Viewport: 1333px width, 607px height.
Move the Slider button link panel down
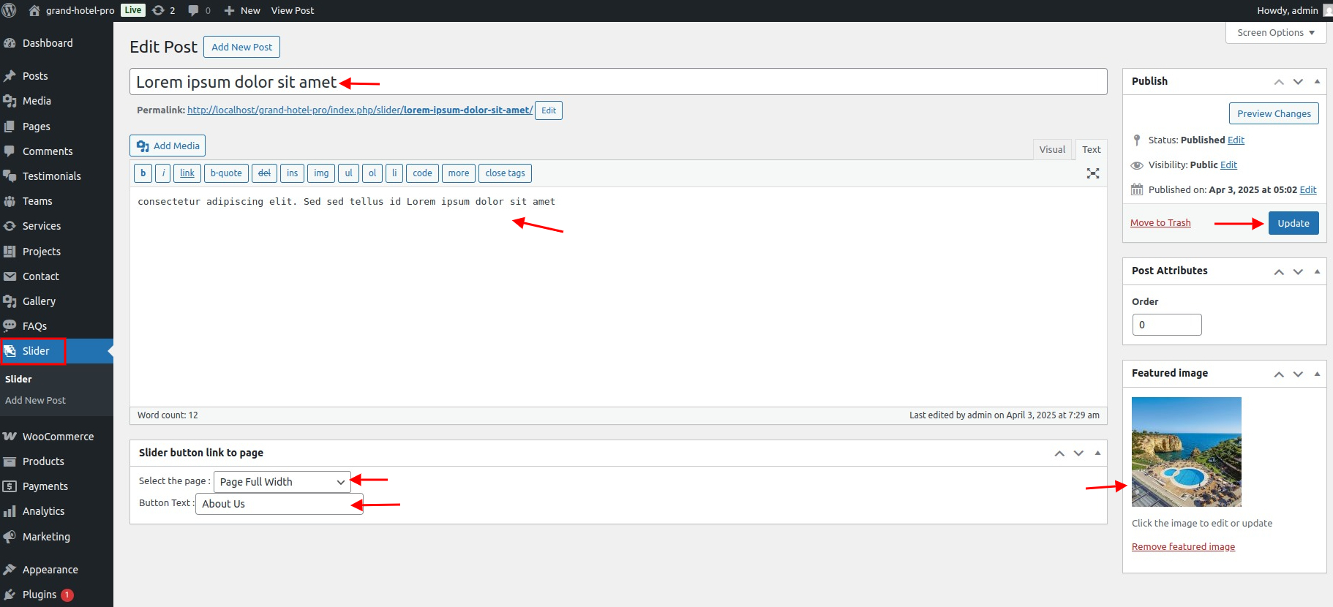click(1078, 453)
